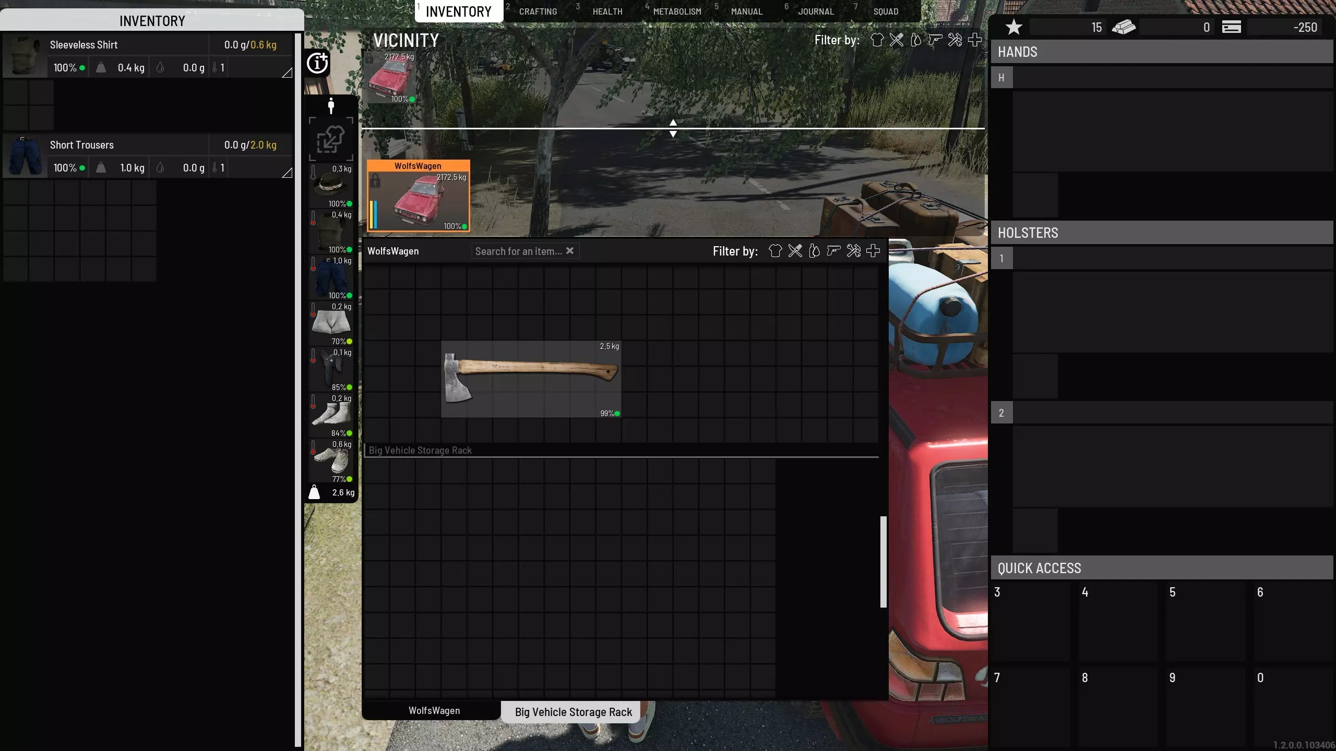1336x751 pixels.
Task: Click the Vicinity divider resize arrows
Action: pos(673,128)
